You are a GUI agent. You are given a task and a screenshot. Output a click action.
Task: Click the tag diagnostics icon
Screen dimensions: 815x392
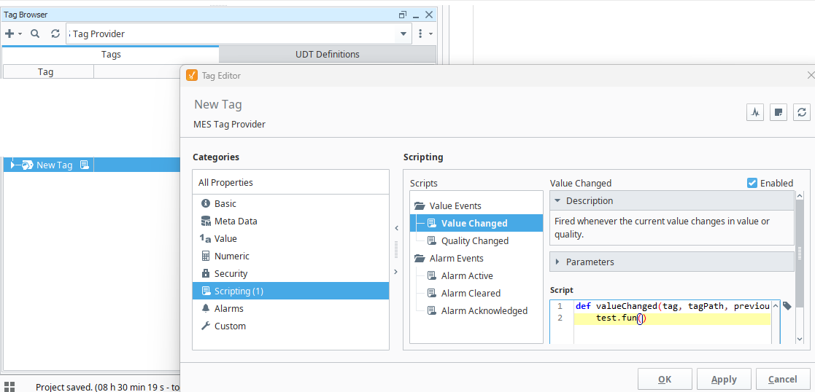755,111
